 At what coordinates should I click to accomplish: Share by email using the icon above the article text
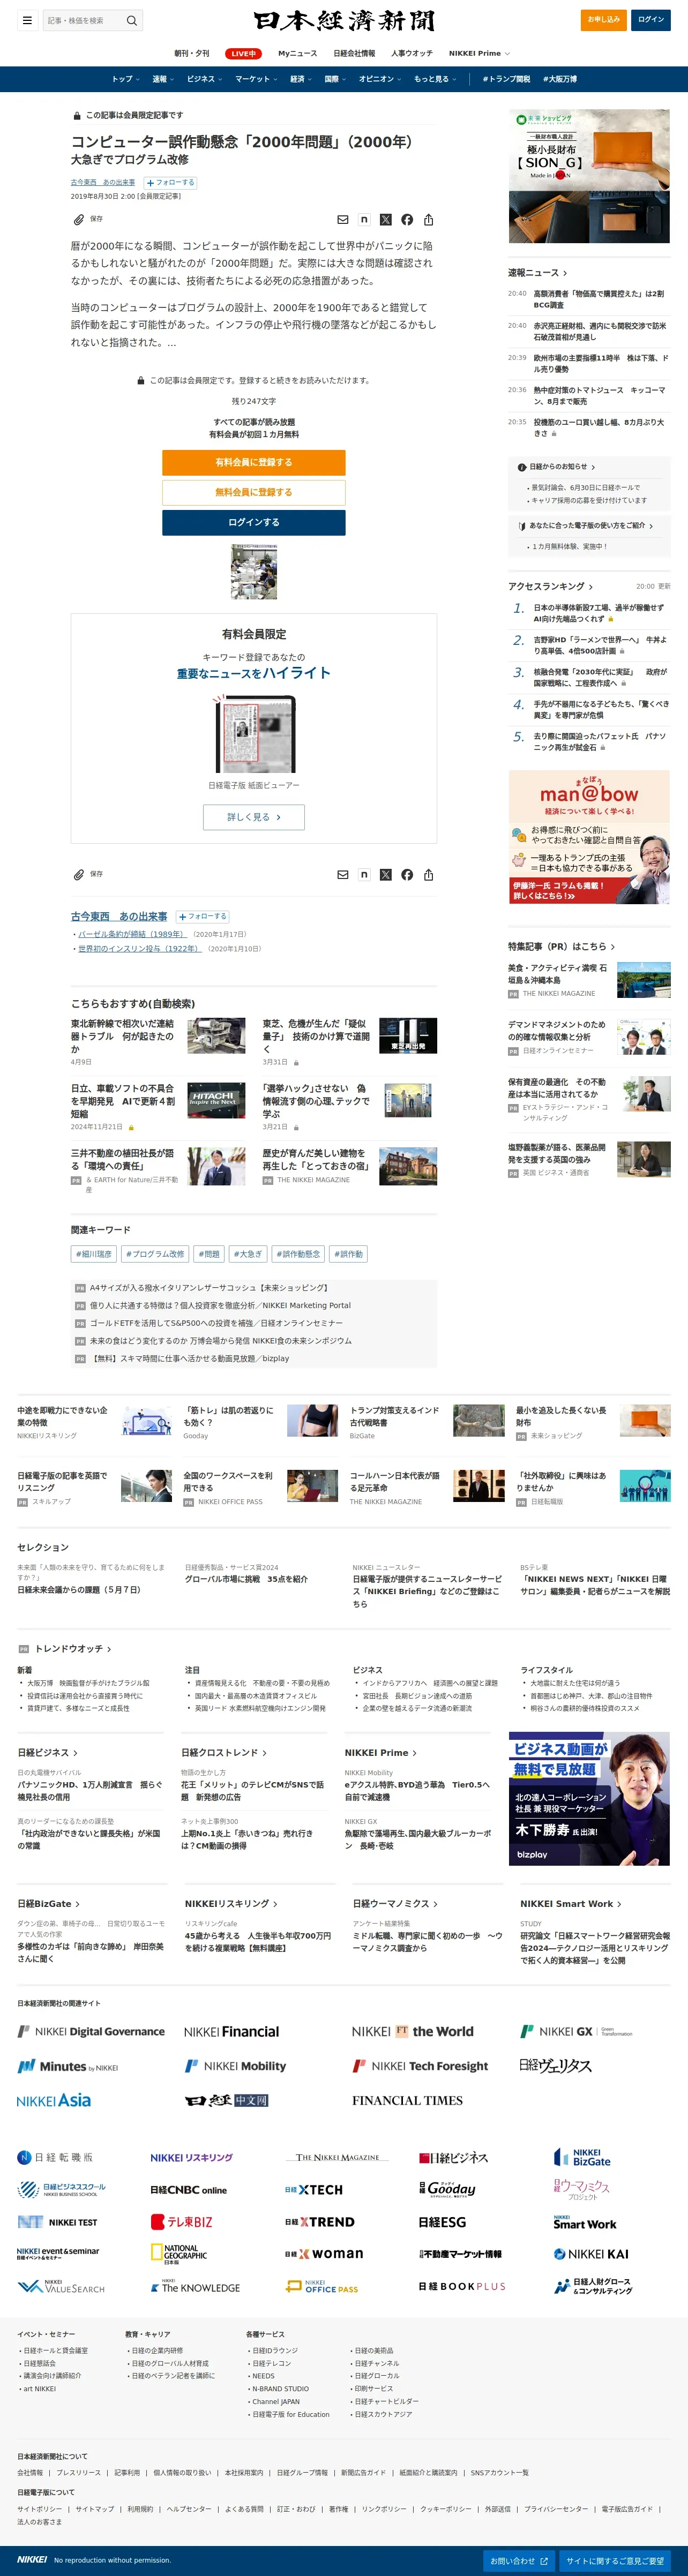tap(343, 219)
